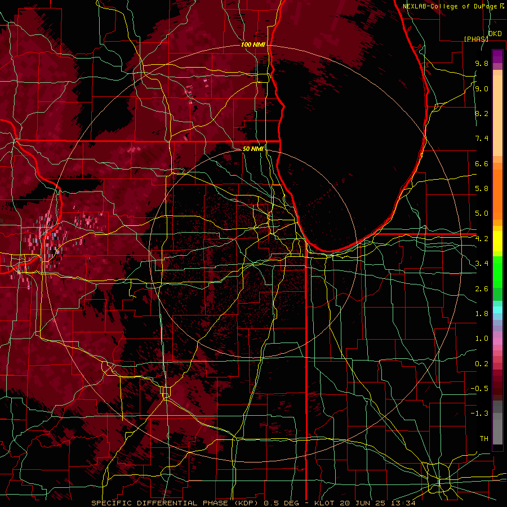Pick the orange segment of the color bar

(497, 194)
